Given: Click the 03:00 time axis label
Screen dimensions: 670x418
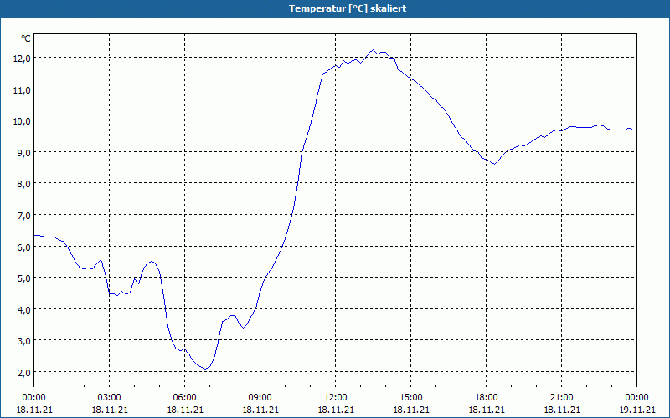Looking at the screenshot, I should (x=110, y=398).
